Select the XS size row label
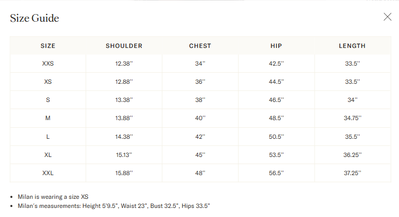This screenshot has height=217, width=399. point(48,82)
